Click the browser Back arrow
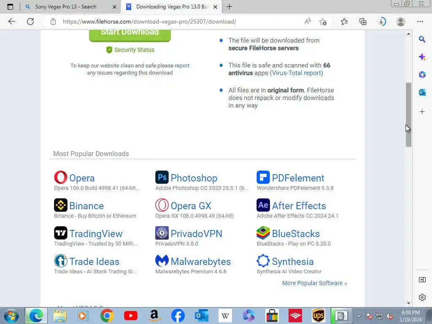Screen dimensions: 432x324 click(x=11, y=22)
